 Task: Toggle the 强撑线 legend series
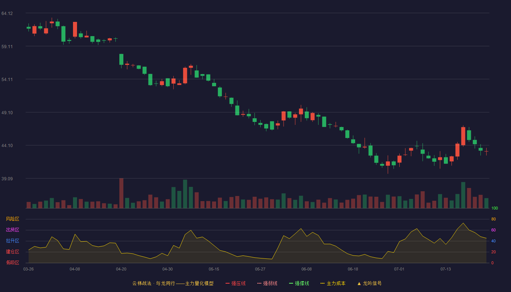(299, 283)
